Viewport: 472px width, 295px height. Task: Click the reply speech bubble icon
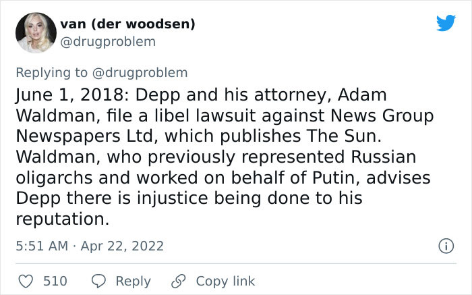[98, 281]
